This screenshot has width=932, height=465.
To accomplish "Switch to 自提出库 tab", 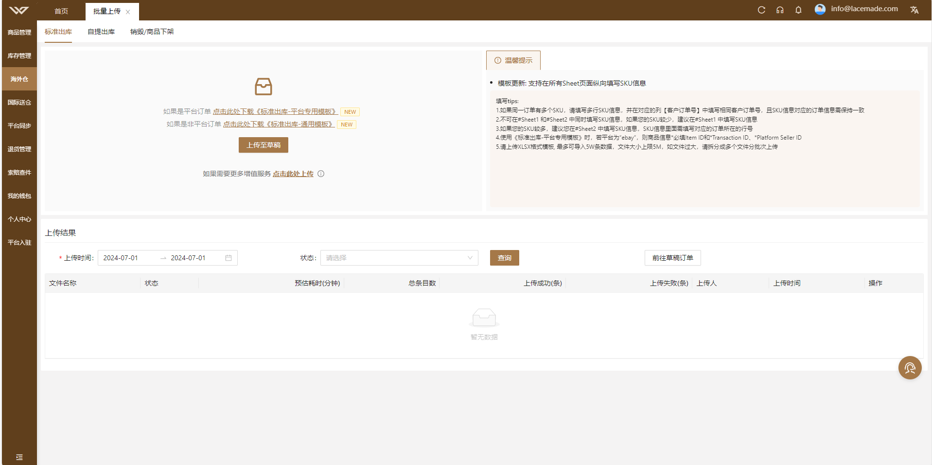I will pos(101,32).
